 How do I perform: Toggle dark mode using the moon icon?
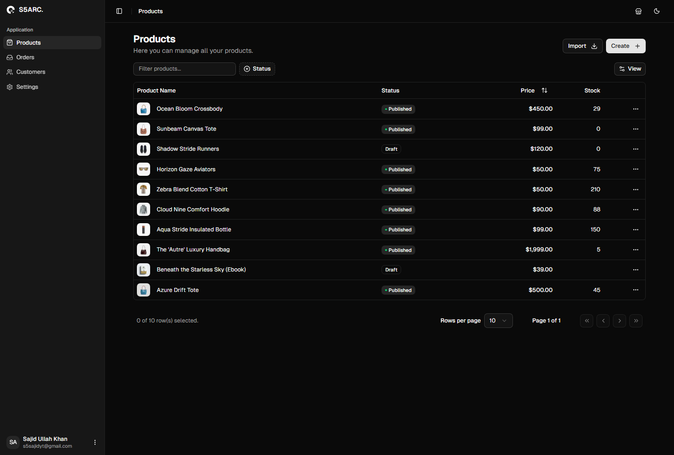657,11
